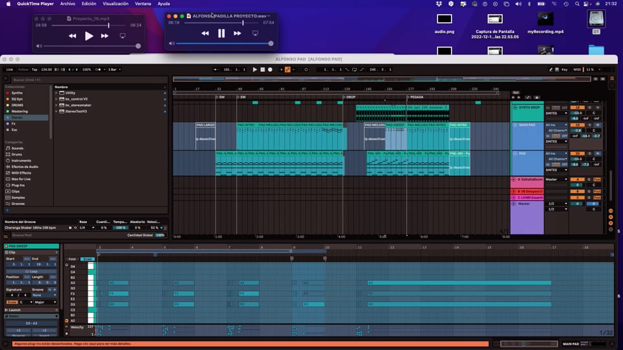Rewind in the ALFONSO PADILLA PROYECTO.wav player
The width and height of the screenshot is (623, 350).
[205, 33]
